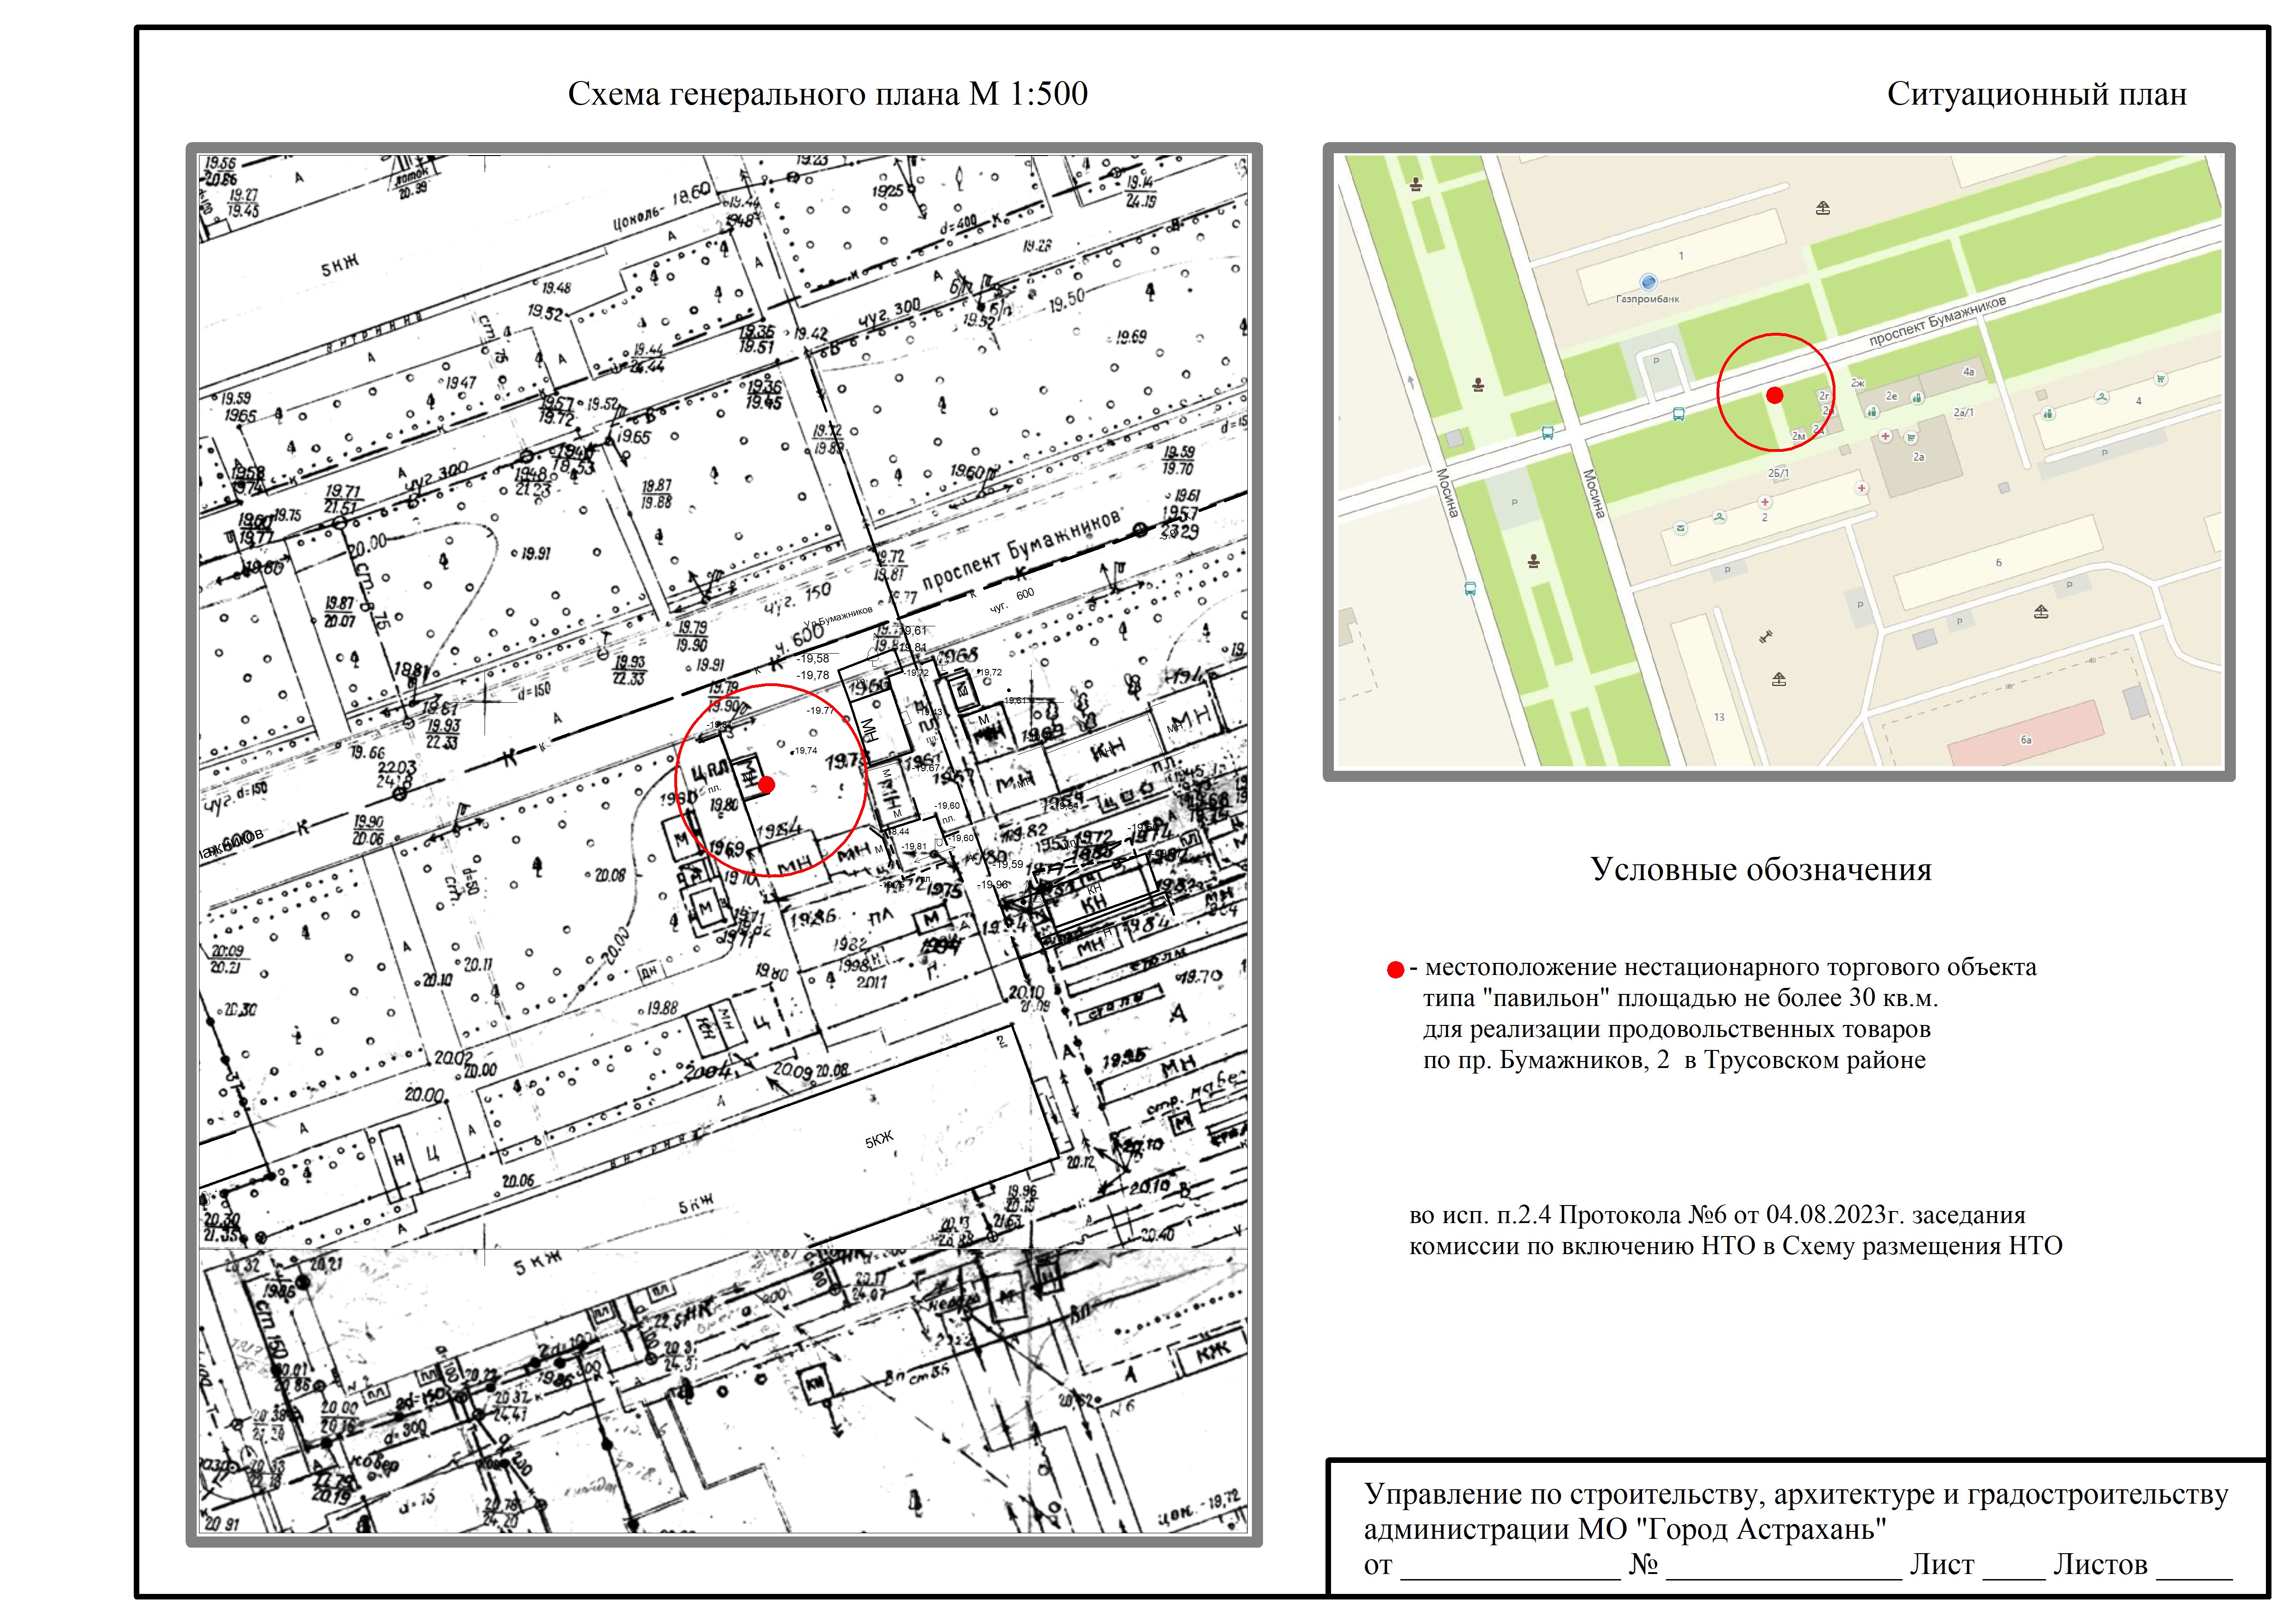The height and width of the screenshot is (1624, 2296).
Task: Click the envelope post office icon
Action: pyautogui.click(x=1681, y=528)
